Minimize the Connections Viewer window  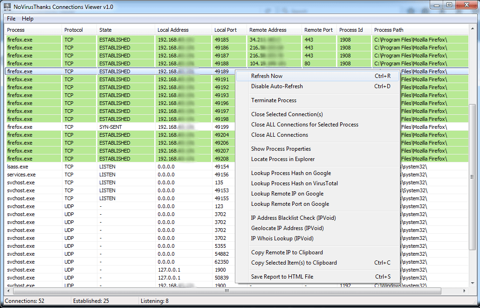click(437, 5)
